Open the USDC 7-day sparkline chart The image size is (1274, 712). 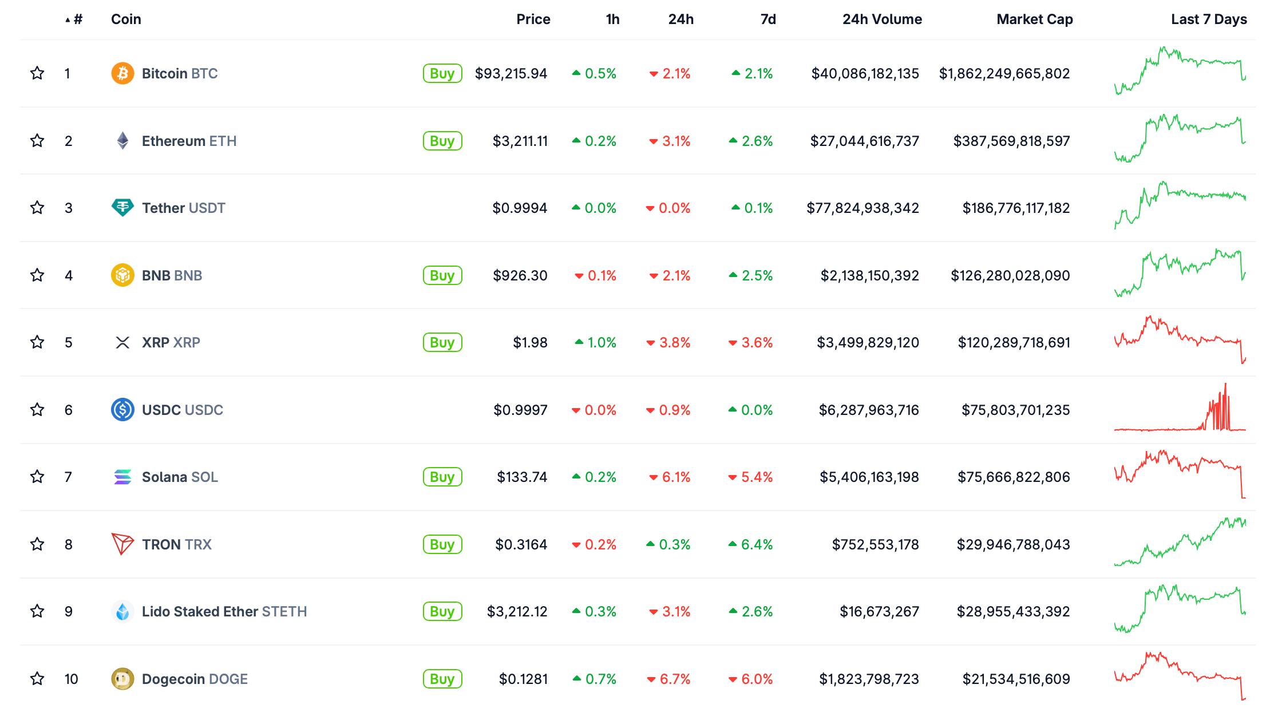click(1180, 410)
